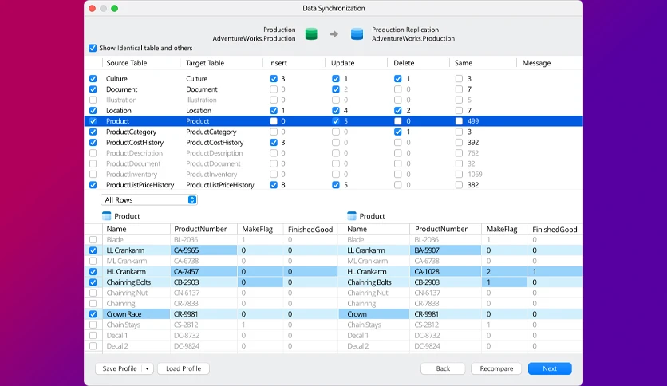
Task: Toggle the ProductCategory Delete checkbox
Action: (398, 132)
